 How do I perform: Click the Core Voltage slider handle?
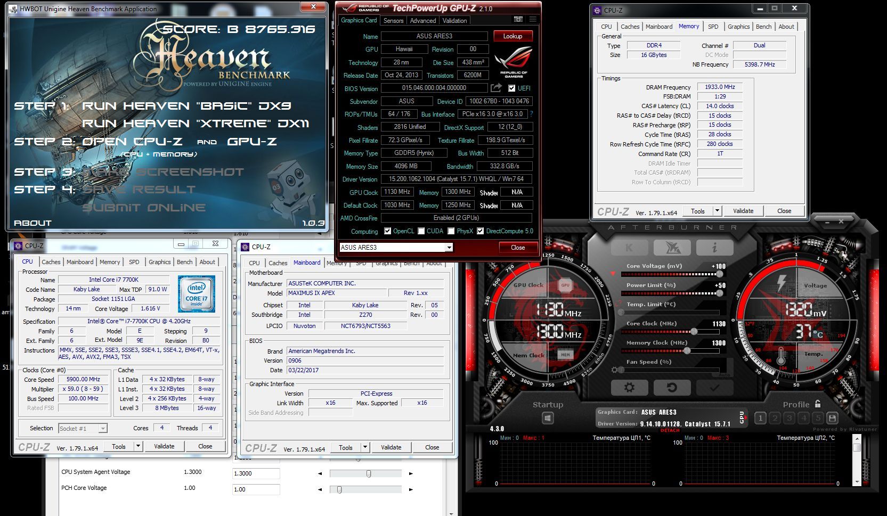(720, 274)
